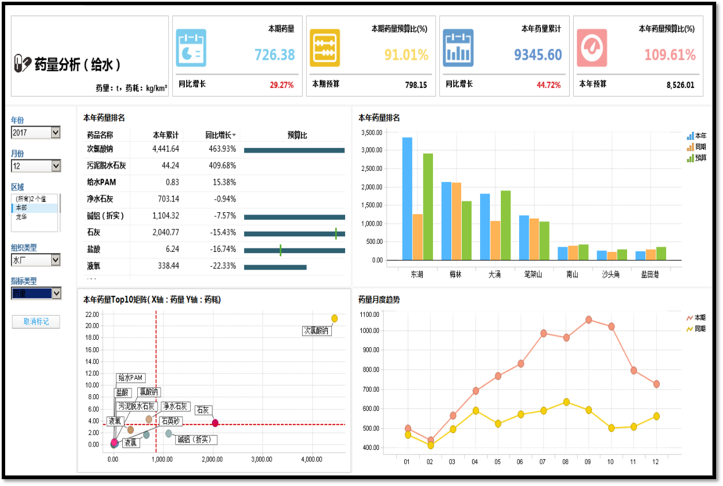The width and height of the screenshot is (723, 486).
Task: Click the 同比增长 column sort arrow
Action: (x=234, y=135)
